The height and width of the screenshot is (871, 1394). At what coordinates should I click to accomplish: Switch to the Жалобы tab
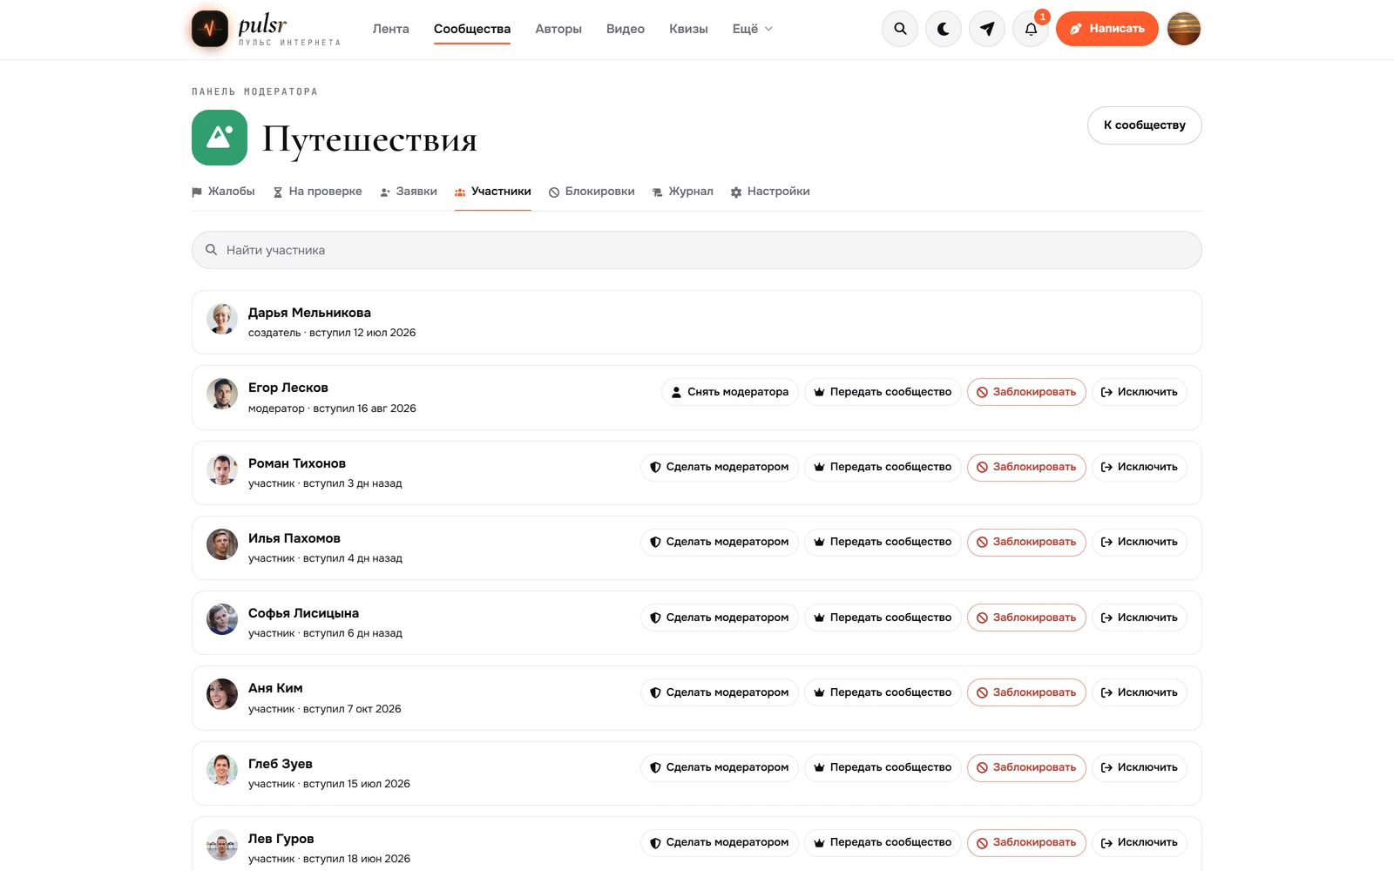coord(223,192)
